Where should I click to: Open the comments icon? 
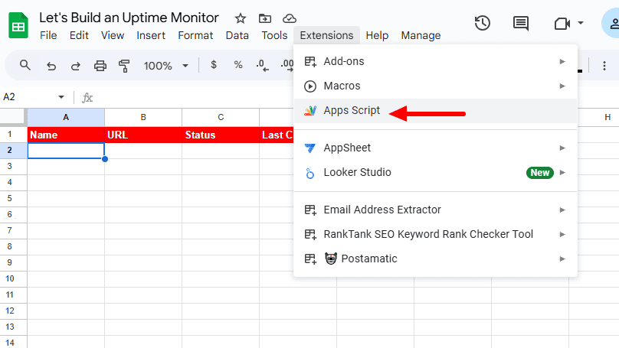coord(521,23)
